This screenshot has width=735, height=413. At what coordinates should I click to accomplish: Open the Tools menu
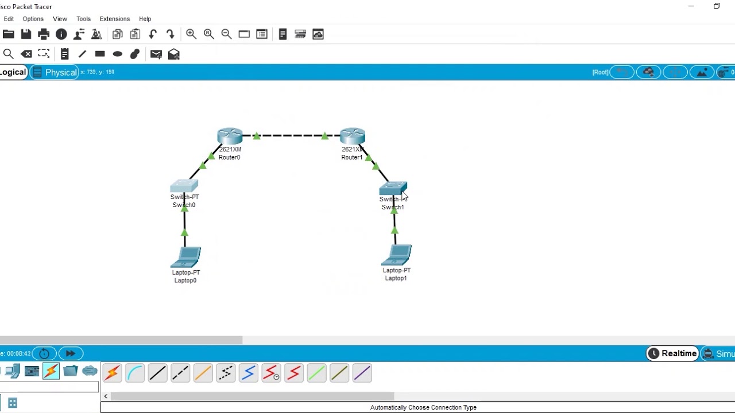tap(83, 19)
